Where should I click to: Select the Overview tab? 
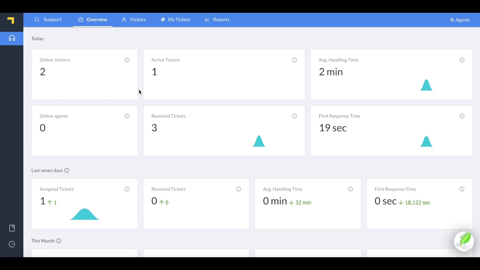tap(93, 19)
